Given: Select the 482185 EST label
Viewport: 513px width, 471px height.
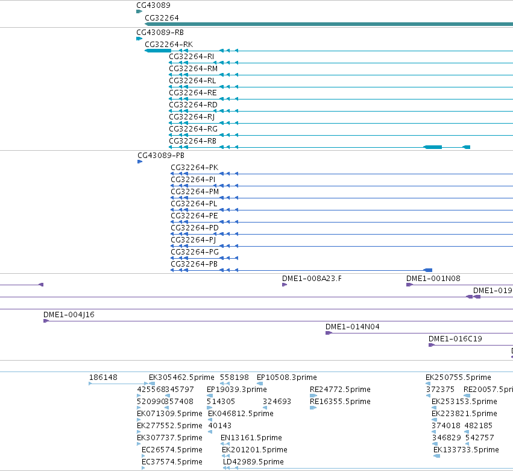Looking at the screenshot, I should click(x=478, y=426).
